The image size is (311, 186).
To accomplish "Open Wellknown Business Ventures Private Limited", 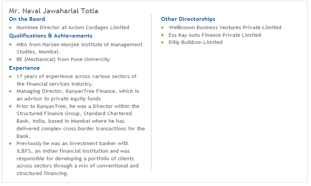I will pyautogui.click(x=225, y=27).
